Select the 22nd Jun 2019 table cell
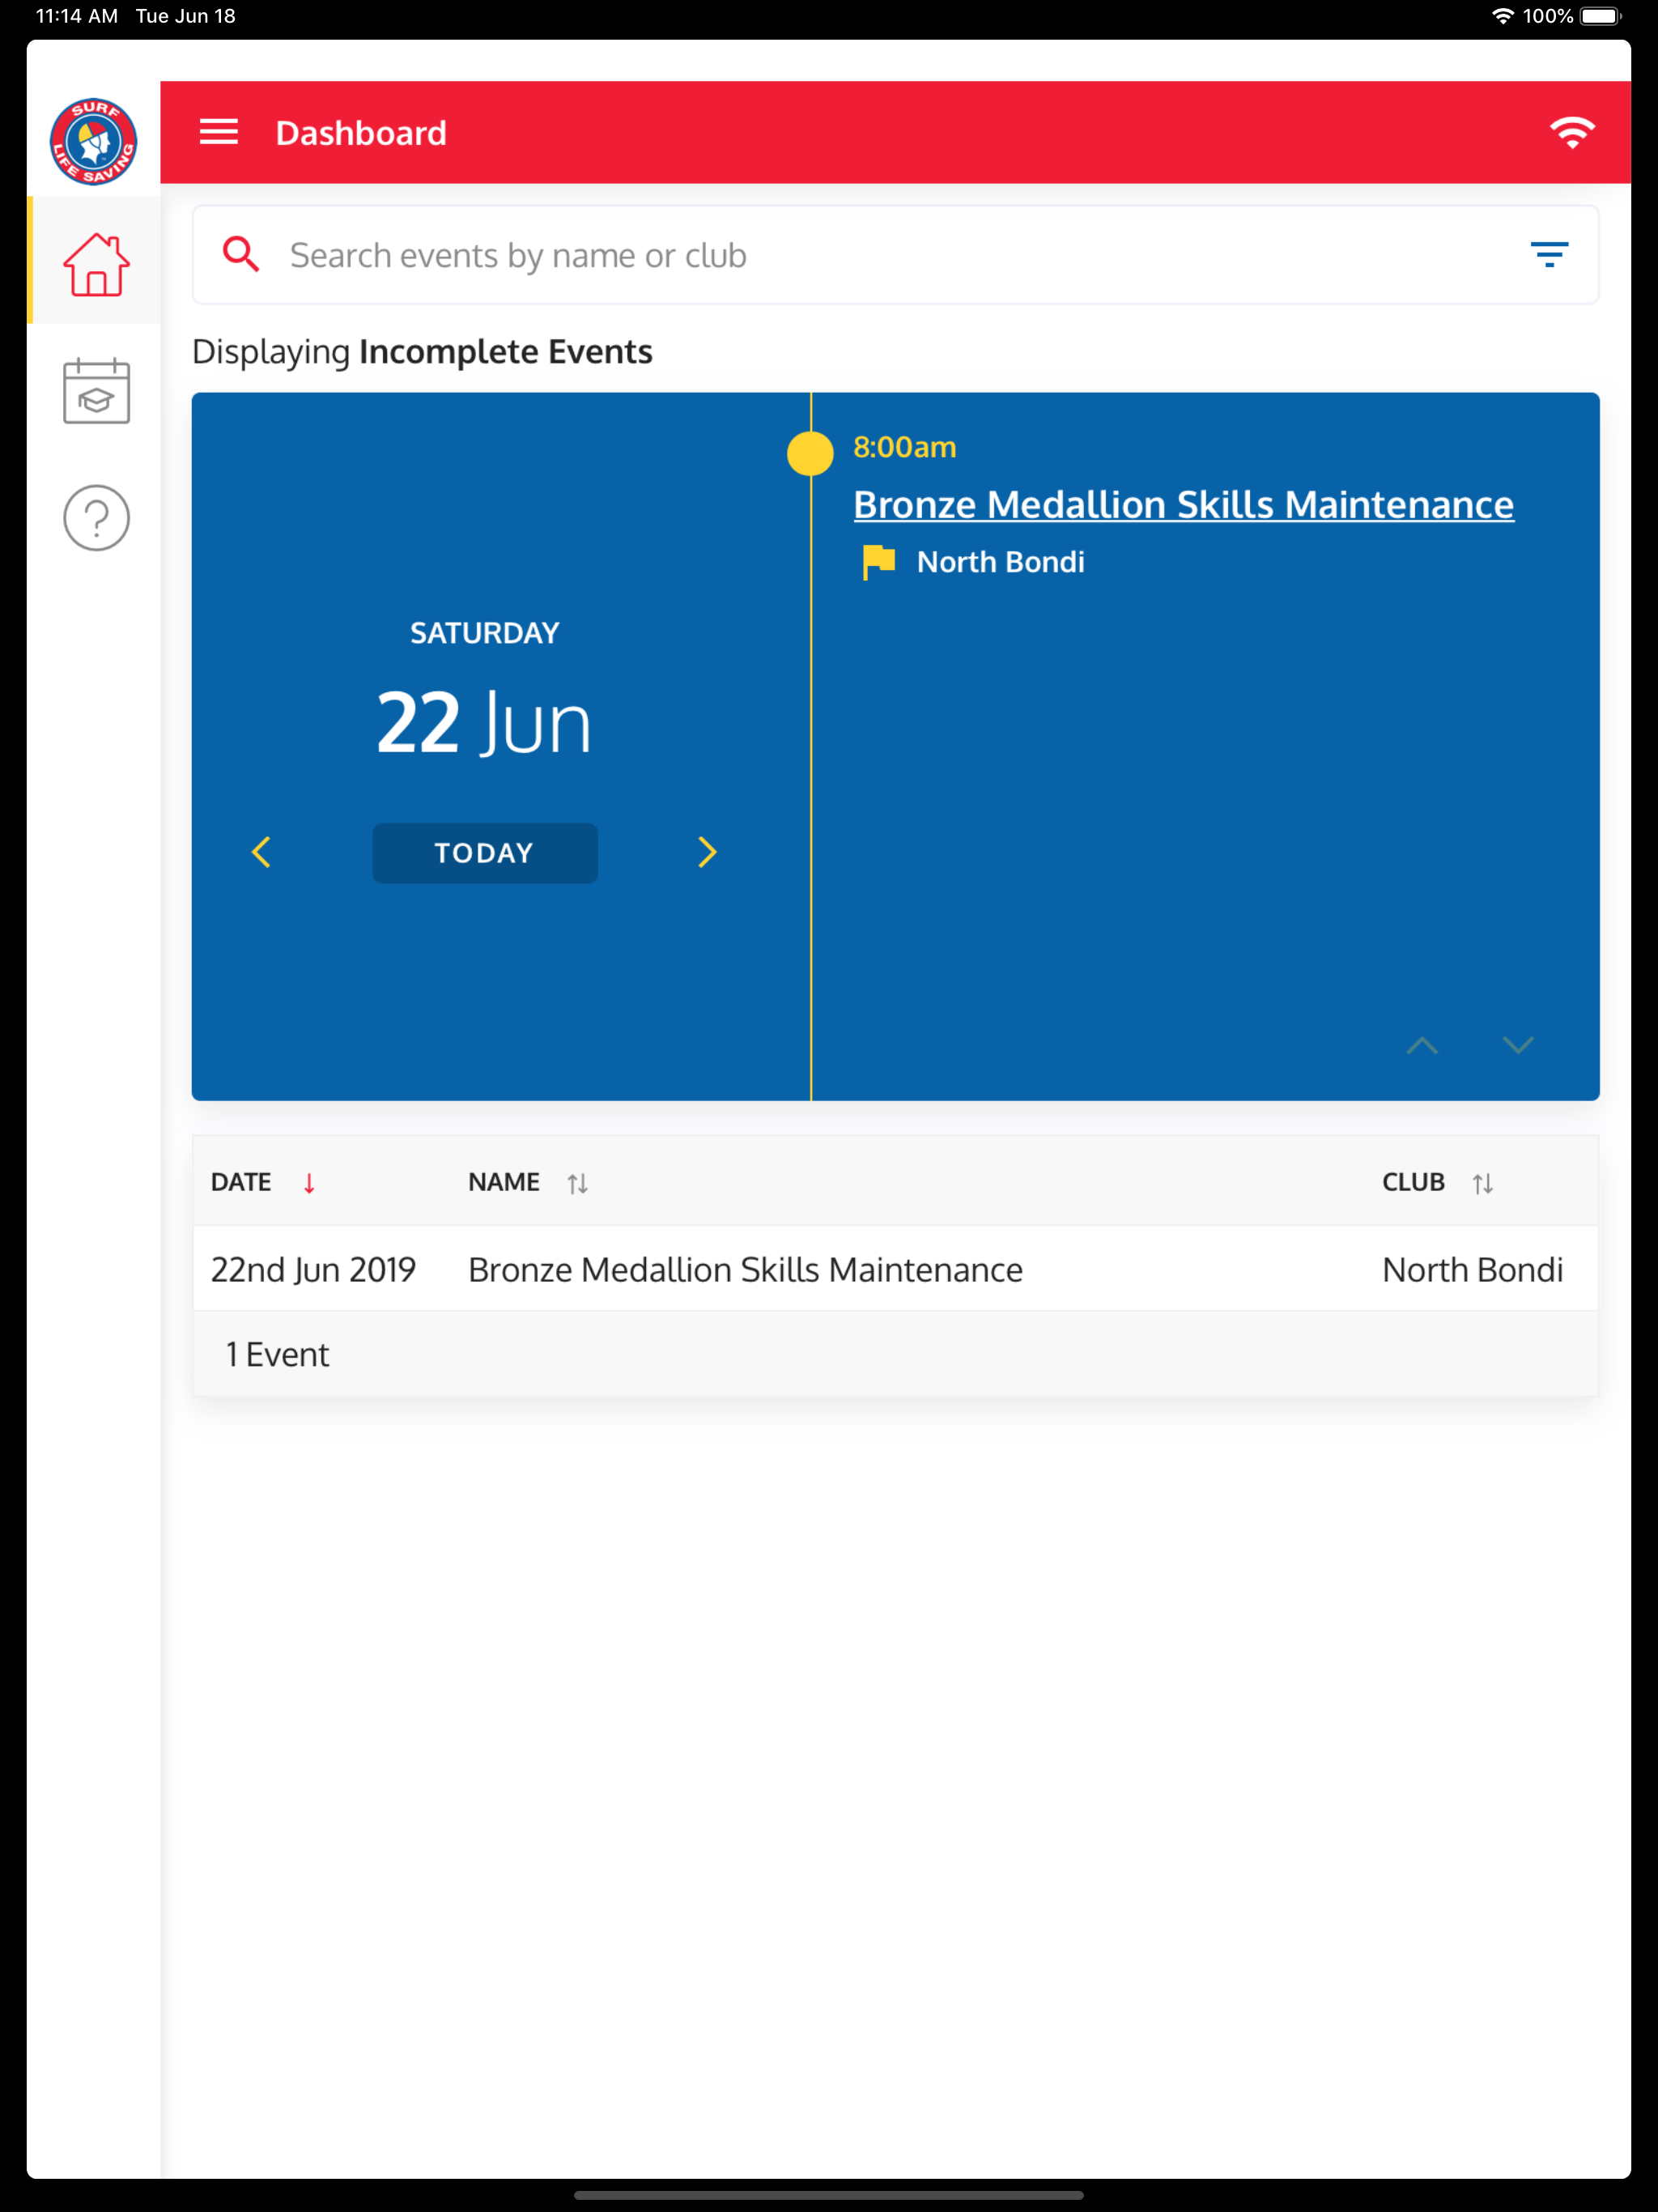 point(313,1269)
